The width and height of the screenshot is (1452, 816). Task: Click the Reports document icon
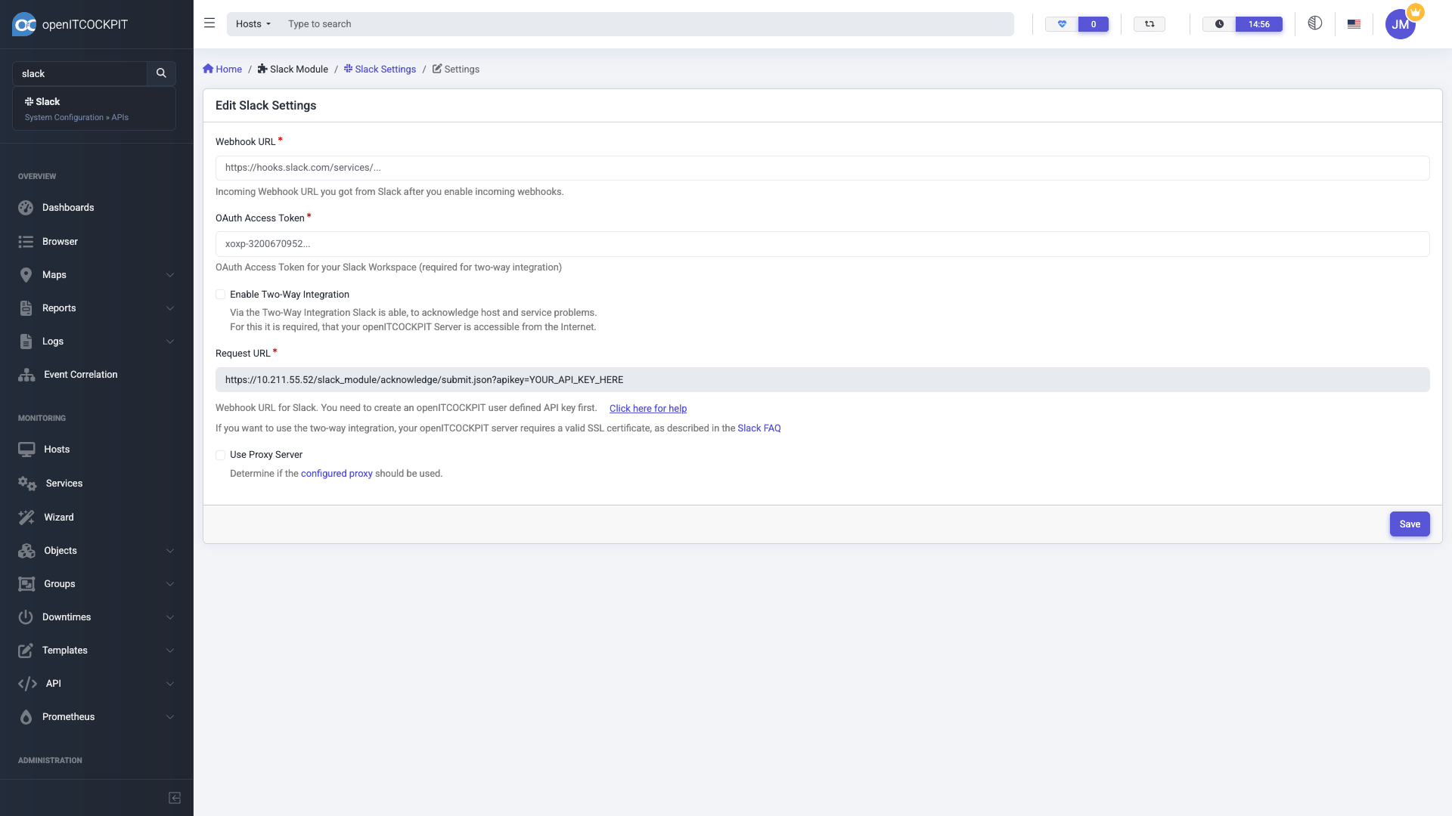tap(26, 308)
